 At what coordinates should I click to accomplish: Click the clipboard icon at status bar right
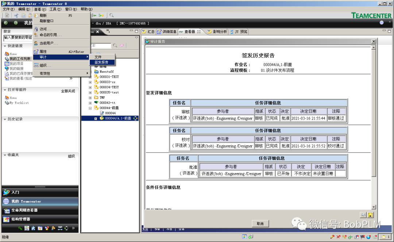tap(384, 237)
